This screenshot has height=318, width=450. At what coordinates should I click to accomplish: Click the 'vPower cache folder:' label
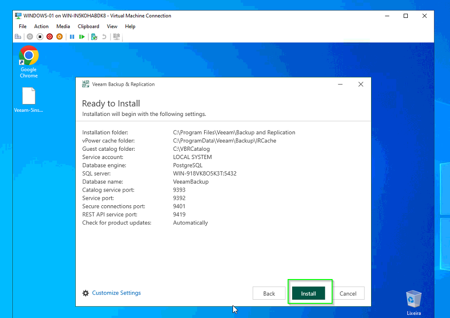(x=108, y=141)
